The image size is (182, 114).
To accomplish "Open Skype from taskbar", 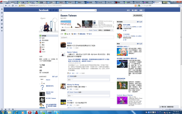I will [x=57, y=112].
